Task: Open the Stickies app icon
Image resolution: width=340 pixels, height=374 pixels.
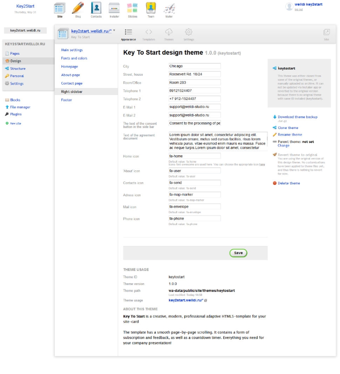Action: tap(132, 8)
